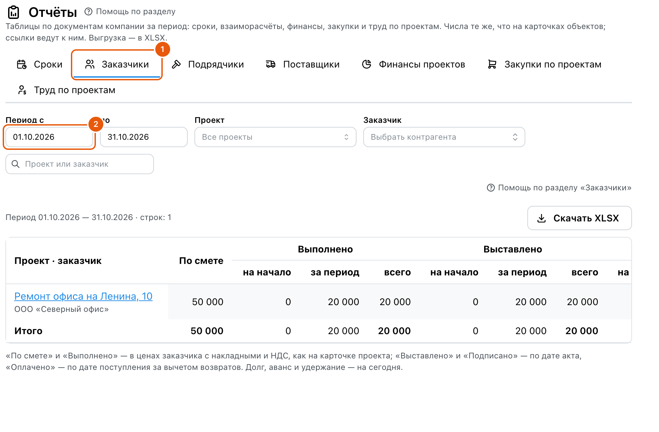Click the people icon on Заказчики tab

click(x=90, y=64)
